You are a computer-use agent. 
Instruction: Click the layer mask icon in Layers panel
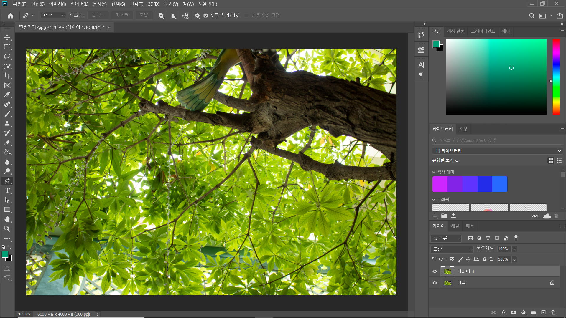[x=514, y=312]
